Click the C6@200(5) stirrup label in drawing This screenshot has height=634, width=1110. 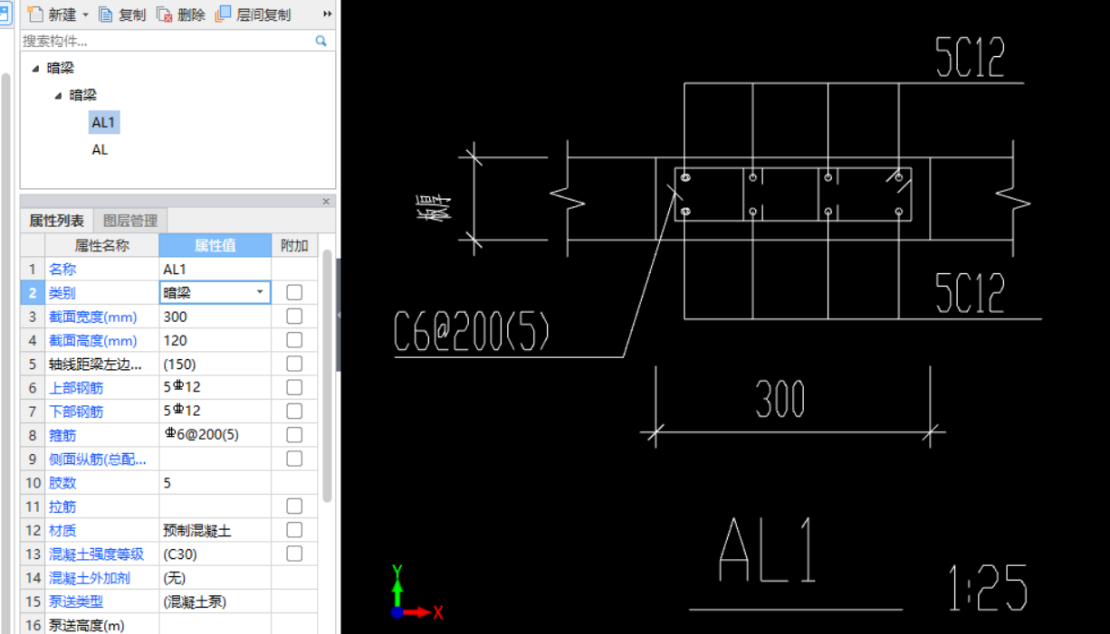pos(472,334)
